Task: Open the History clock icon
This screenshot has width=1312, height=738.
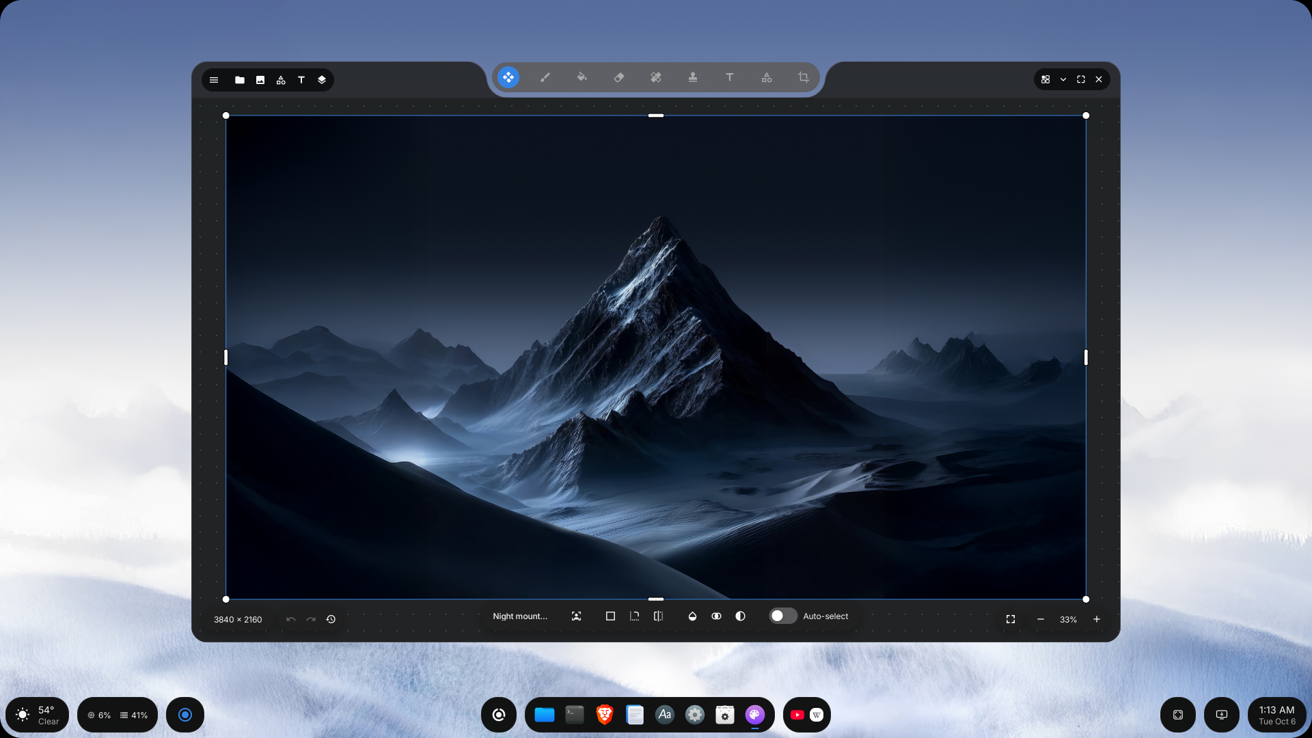Action: tap(331, 620)
